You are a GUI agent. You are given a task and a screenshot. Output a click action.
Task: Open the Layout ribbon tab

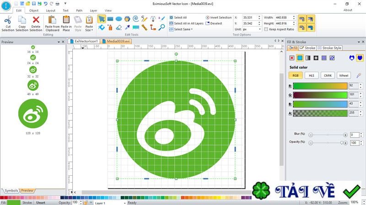50,10
